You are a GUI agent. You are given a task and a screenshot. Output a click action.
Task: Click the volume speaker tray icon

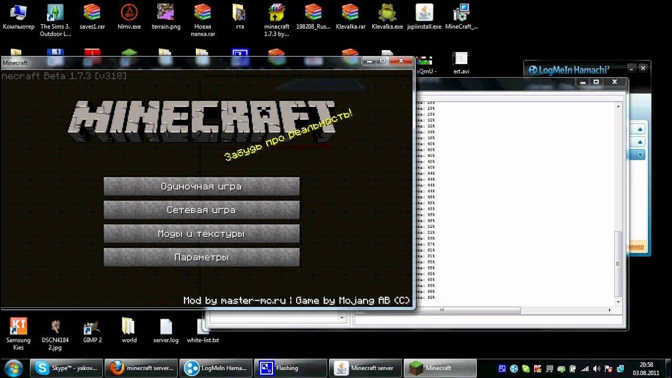click(x=596, y=369)
